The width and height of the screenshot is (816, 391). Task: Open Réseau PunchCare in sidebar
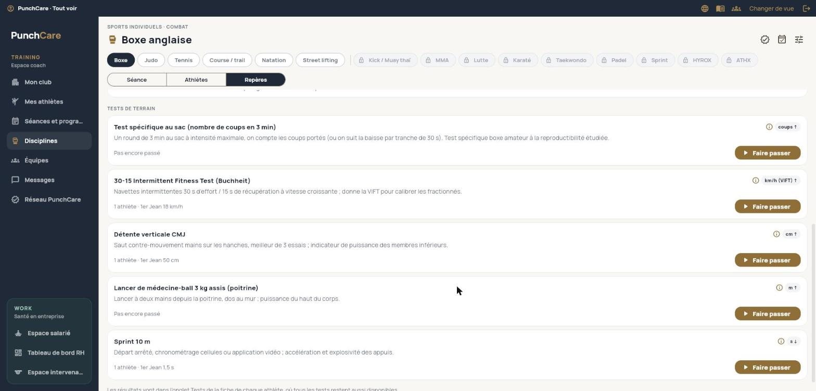(49, 199)
